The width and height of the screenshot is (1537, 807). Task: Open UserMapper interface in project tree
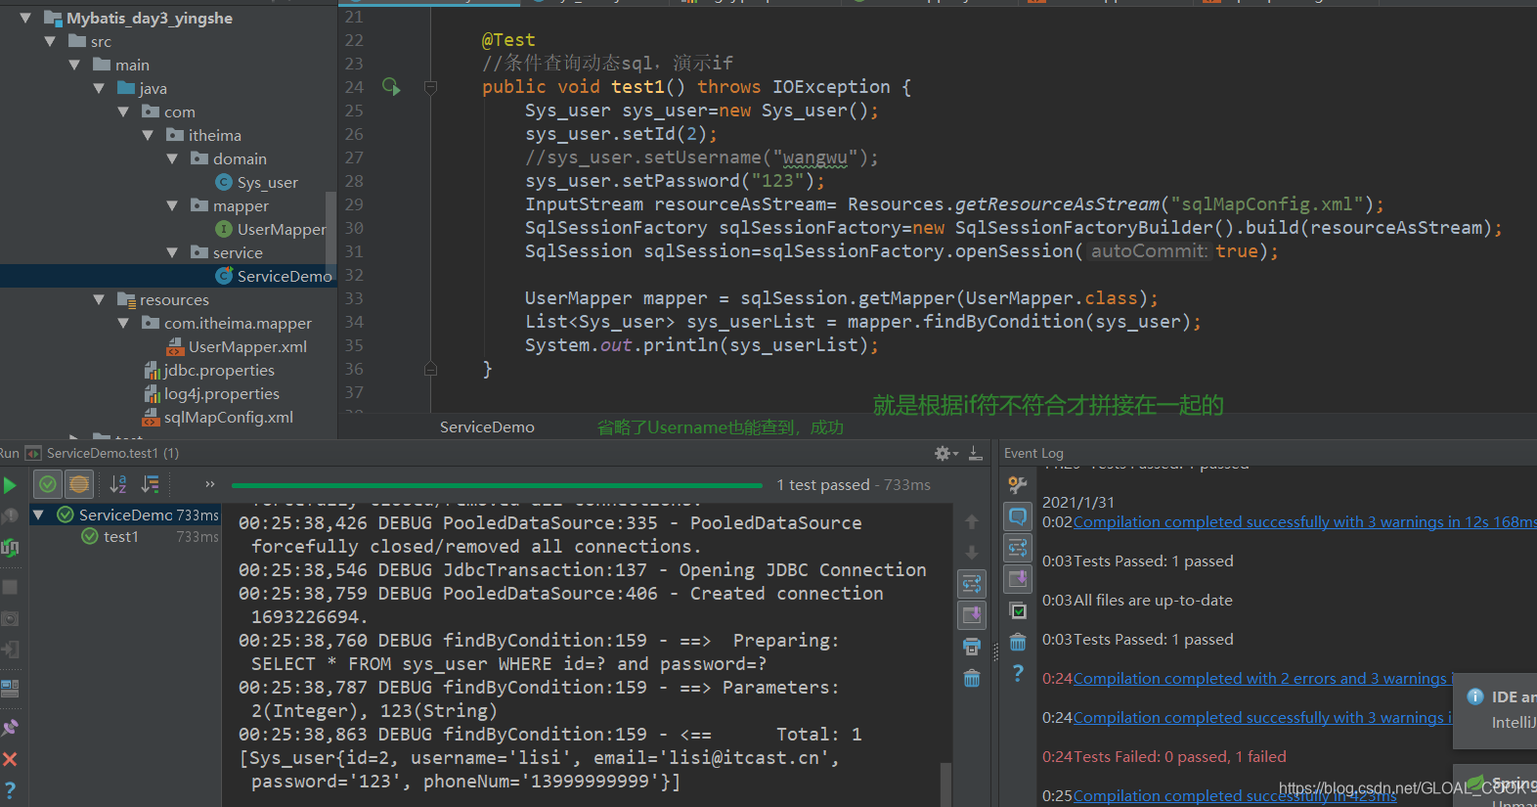(x=271, y=230)
